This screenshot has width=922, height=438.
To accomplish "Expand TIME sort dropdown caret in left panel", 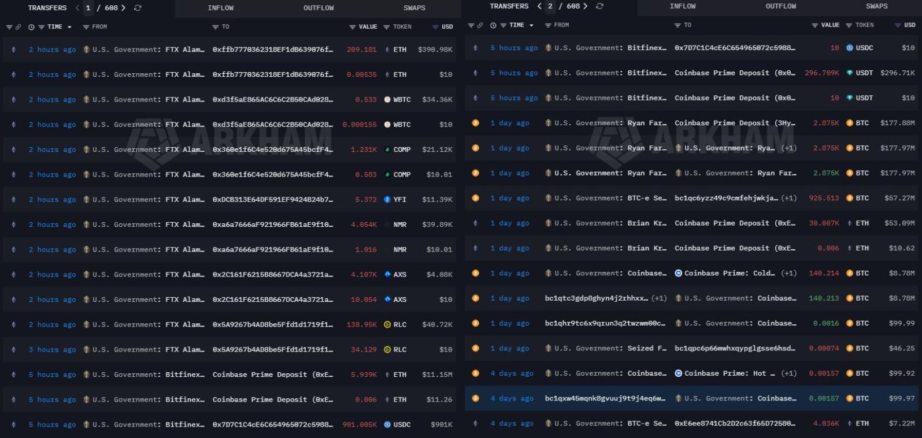I will pos(70,27).
